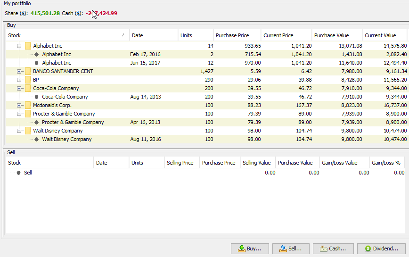
Task: Sort Sell table by Stock column
Action: pyautogui.click(x=49, y=163)
